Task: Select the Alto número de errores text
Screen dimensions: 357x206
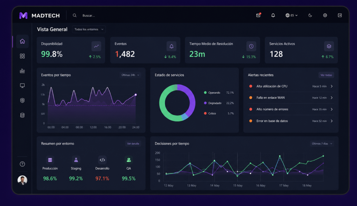Action: 272,109
